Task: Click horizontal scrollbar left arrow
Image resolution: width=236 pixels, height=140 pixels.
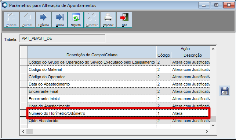Action: (x=23, y=132)
